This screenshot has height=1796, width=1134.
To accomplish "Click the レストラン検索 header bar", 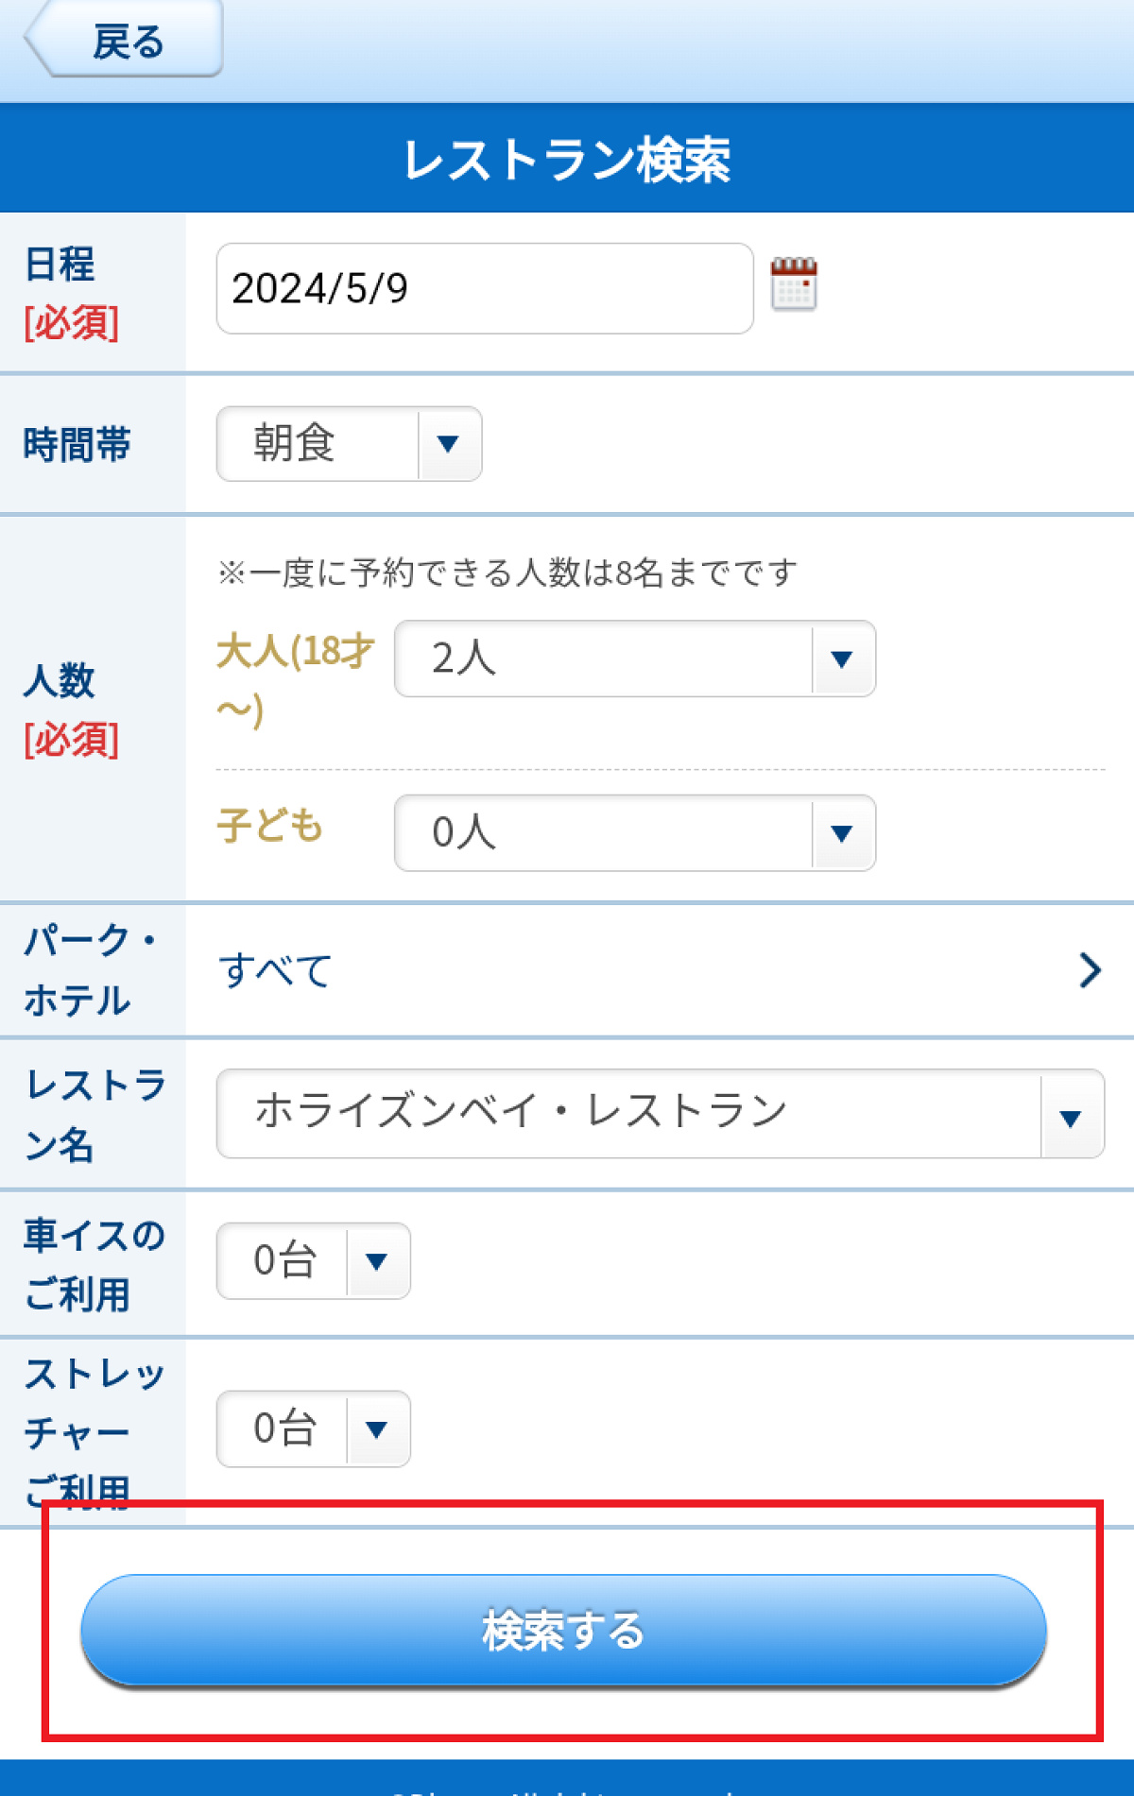I will tap(567, 157).
